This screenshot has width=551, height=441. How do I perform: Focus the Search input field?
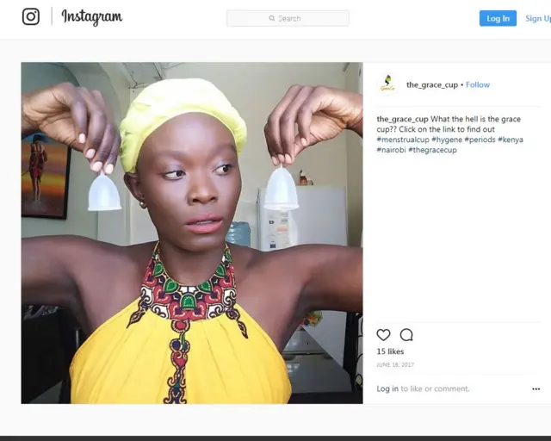pos(288,18)
